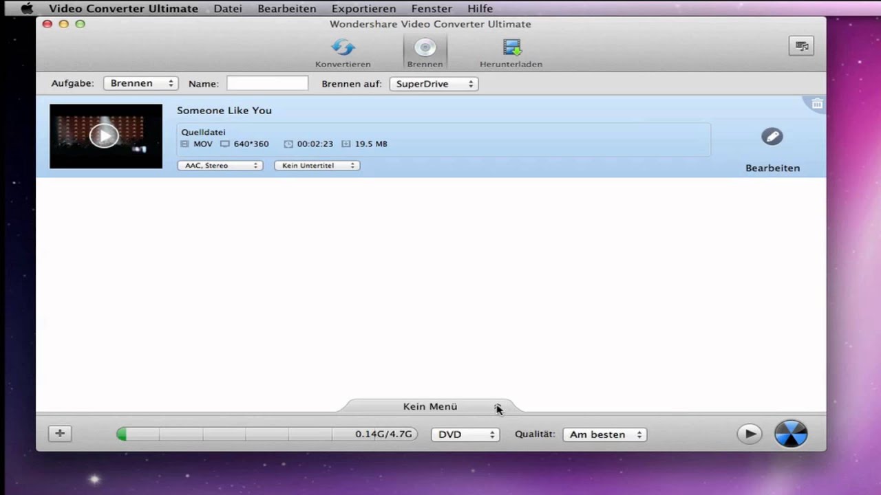881x495 pixels.
Task: Click the Bearbeiten label under pencil
Action: [x=772, y=168]
